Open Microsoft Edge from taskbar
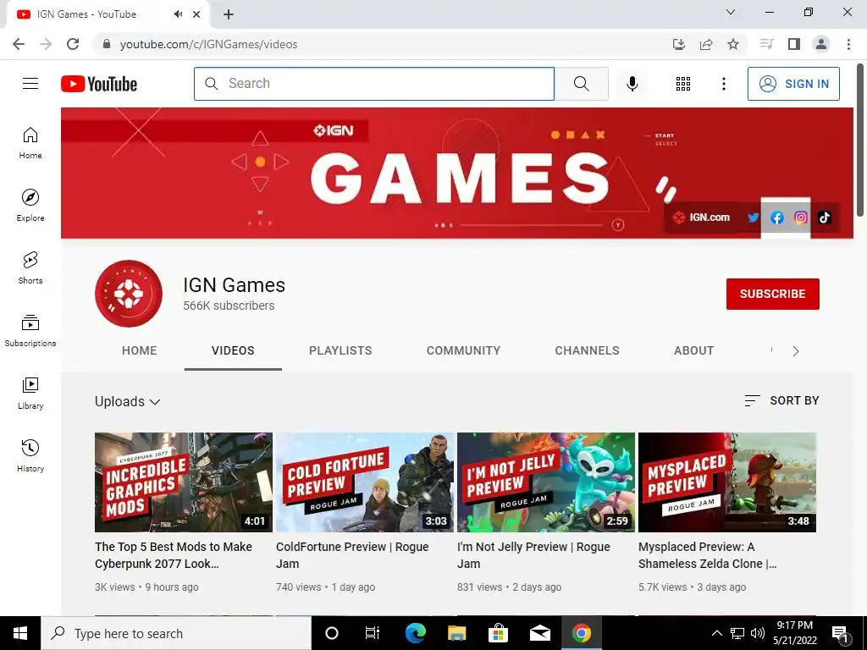Viewport: 867px width, 650px height. 415,633
